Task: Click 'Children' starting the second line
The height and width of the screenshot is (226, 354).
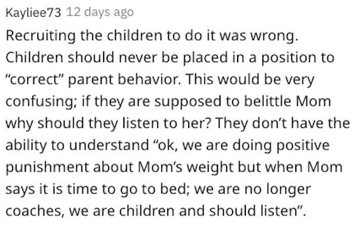Action: coord(34,57)
